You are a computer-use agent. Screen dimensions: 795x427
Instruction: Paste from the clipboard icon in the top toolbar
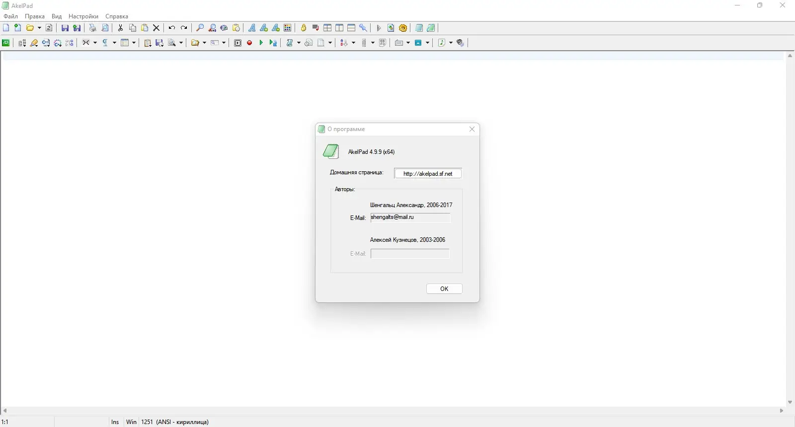pyautogui.click(x=145, y=28)
